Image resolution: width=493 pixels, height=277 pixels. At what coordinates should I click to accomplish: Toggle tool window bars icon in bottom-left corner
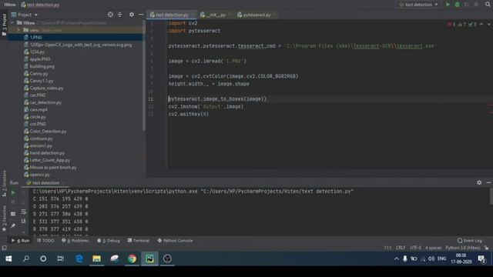(4, 248)
